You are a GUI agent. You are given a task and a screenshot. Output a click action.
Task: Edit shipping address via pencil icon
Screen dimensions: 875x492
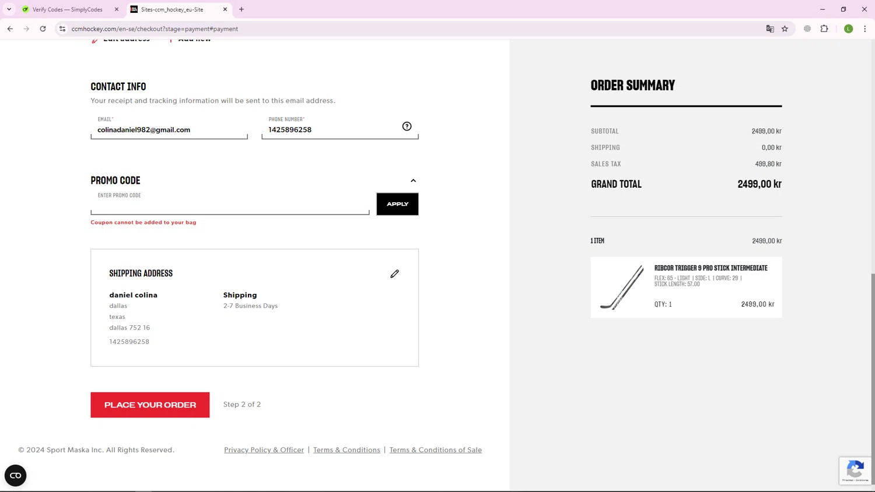[395, 273]
